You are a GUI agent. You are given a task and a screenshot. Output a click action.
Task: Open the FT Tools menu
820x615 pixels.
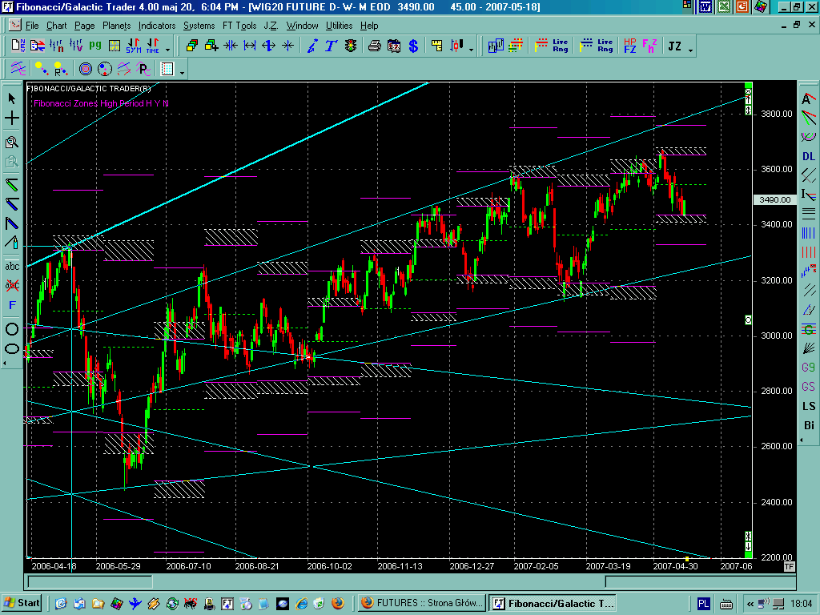point(239,26)
